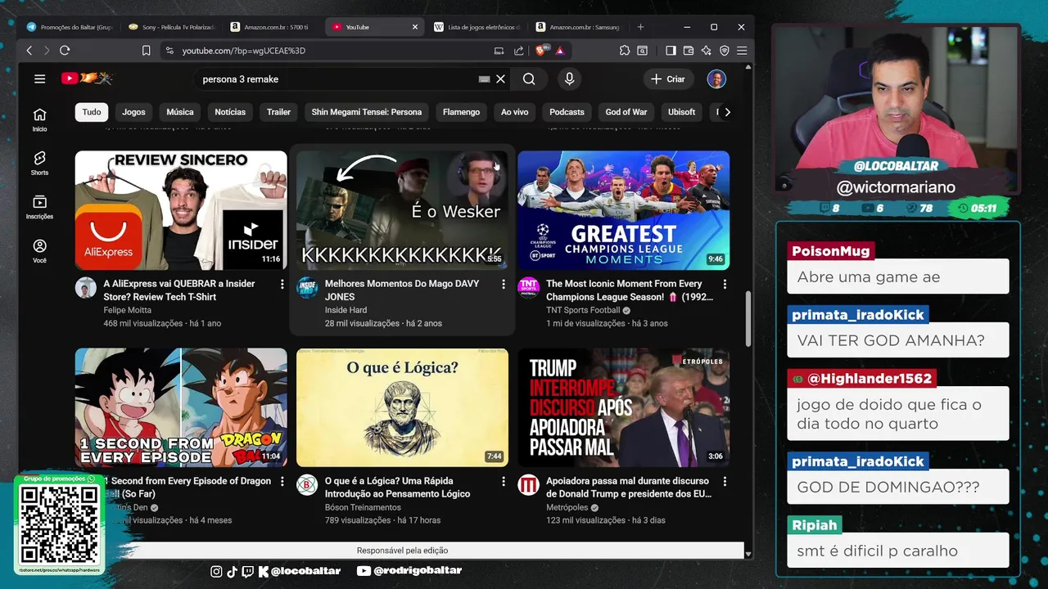
Task: Go to Início in sidebar
Action: (x=39, y=119)
